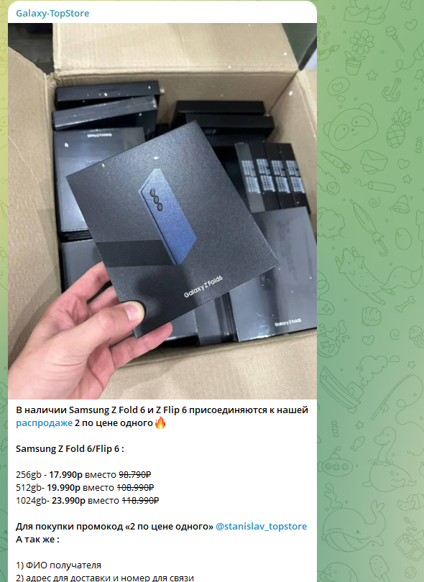The width and height of the screenshot is (424, 582).
Task: Click the crossed-out price 118.990₽
Action: click(140, 500)
